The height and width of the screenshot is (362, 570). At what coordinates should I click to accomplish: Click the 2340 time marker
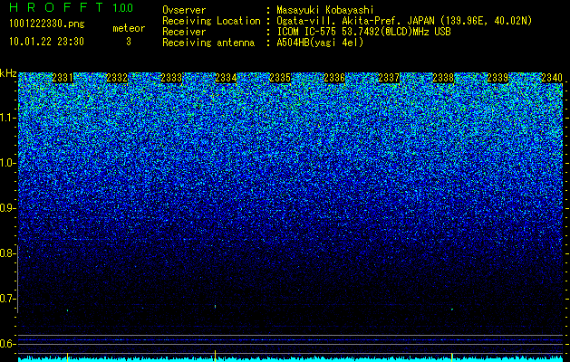pyautogui.click(x=552, y=78)
